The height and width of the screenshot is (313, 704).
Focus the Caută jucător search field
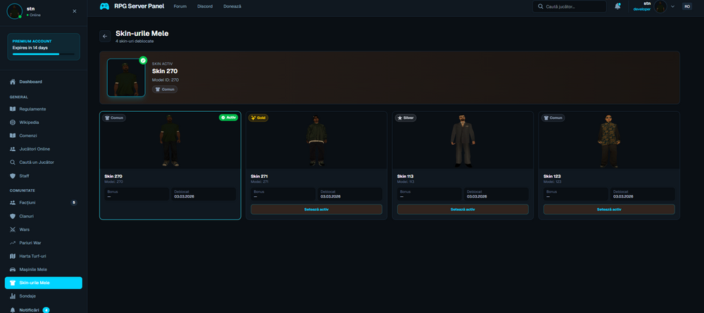pos(570,7)
